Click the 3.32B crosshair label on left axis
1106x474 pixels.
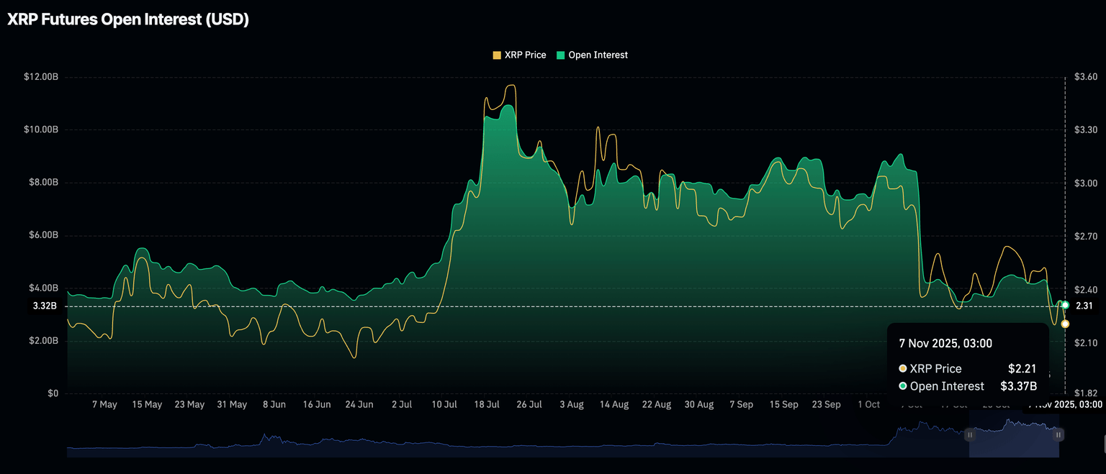click(x=45, y=306)
